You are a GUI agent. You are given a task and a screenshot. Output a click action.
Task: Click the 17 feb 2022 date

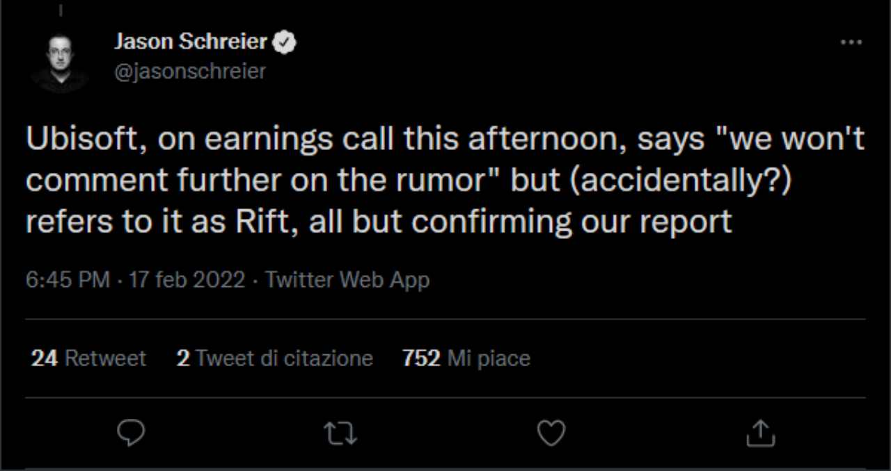(x=185, y=280)
